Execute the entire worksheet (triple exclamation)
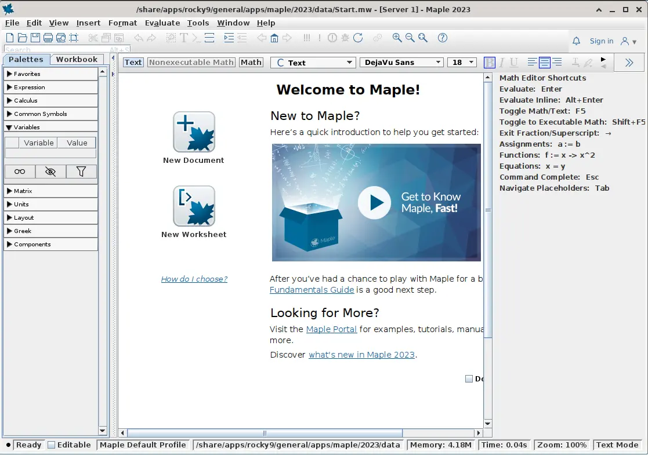Screen dimensions: 648x455 (307, 38)
